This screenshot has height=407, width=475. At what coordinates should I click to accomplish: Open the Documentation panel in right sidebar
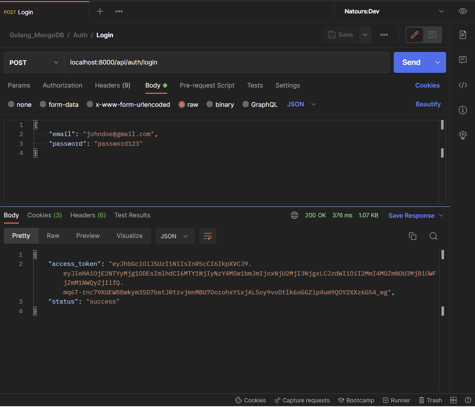point(462,35)
